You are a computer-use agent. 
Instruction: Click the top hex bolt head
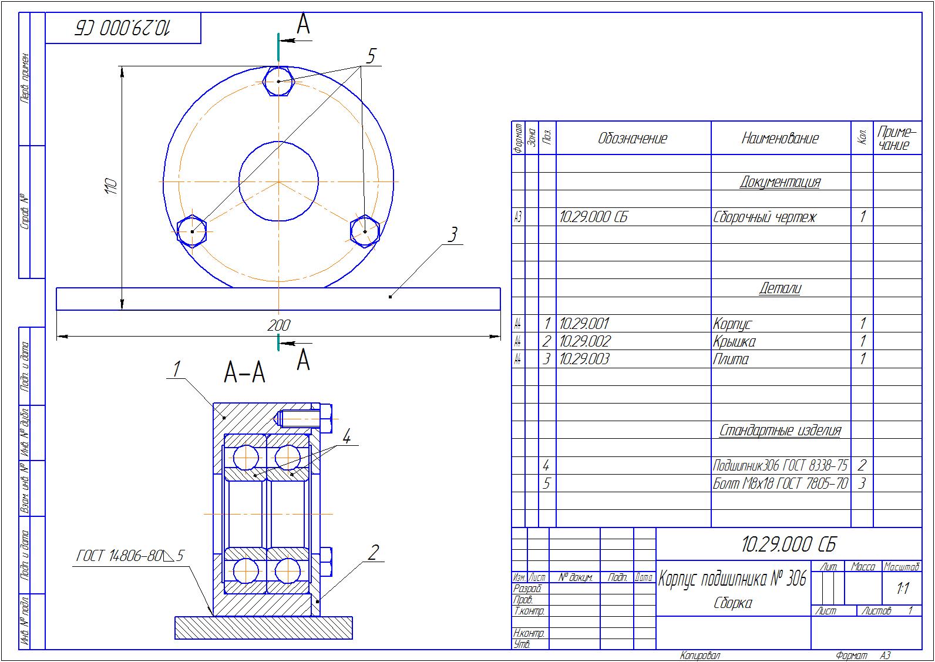point(278,81)
